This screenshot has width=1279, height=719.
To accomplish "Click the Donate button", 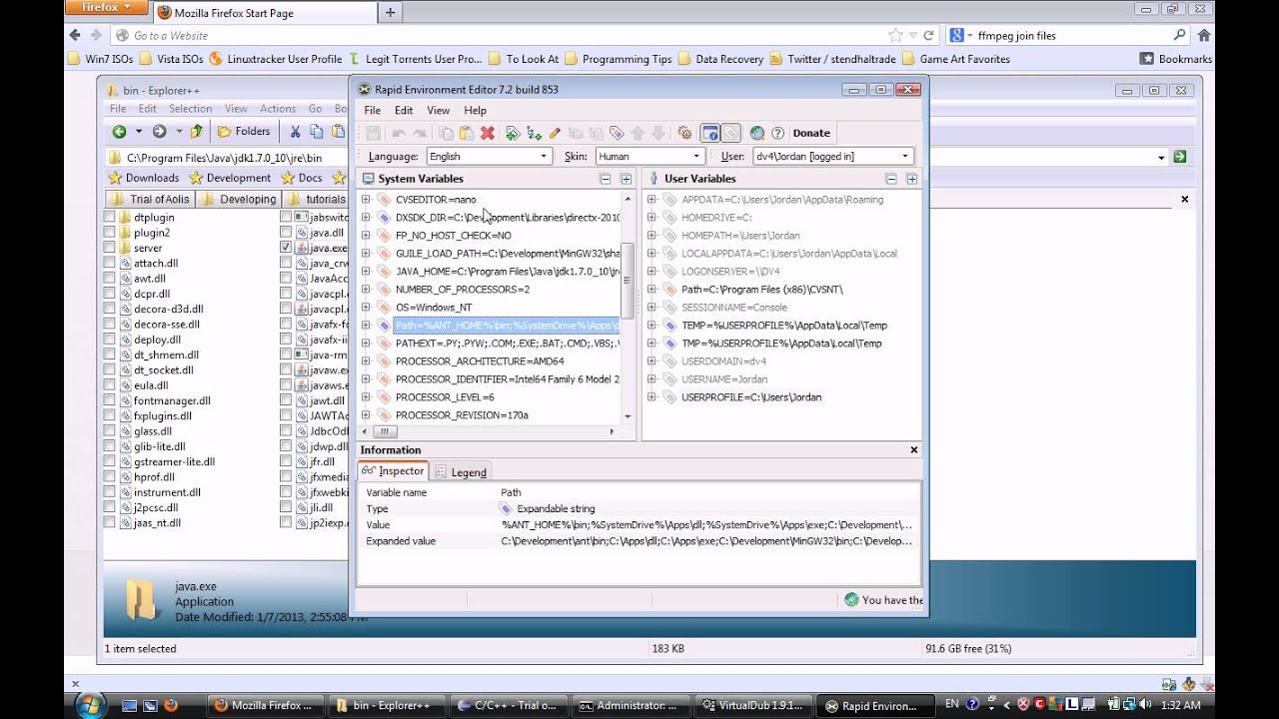I will point(811,133).
